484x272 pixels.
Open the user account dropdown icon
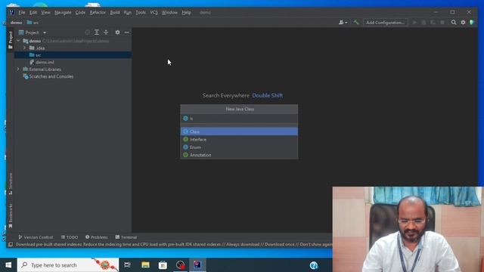pos(343,23)
